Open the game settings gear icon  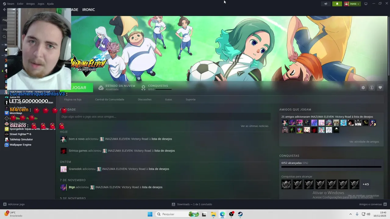363,88
